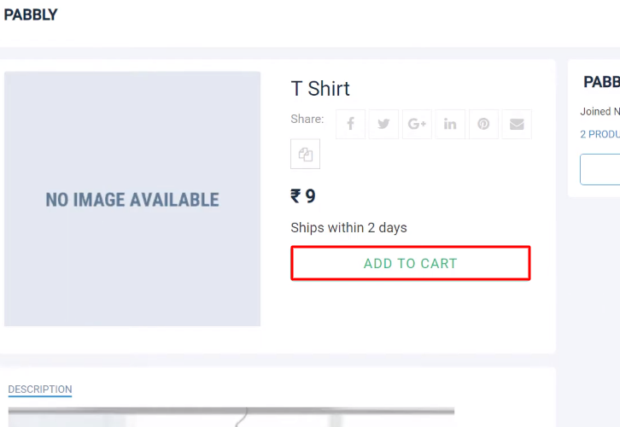The image size is (620, 427).
Task: Click the Joined date text in seller panel
Action: tap(598, 112)
